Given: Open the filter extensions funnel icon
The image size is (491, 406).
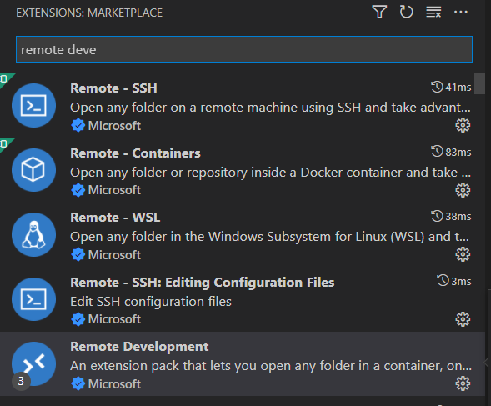Looking at the screenshot, I should tap(379, 12).
